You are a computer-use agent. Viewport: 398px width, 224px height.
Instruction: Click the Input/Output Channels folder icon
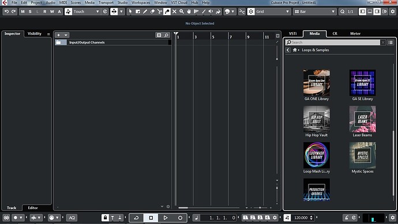pyautogui.click(x=58, y=42)
